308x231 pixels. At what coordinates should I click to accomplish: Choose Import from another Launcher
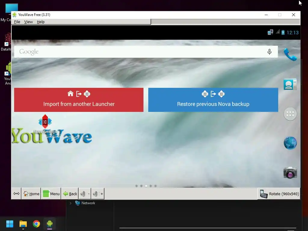coord(79,100)
